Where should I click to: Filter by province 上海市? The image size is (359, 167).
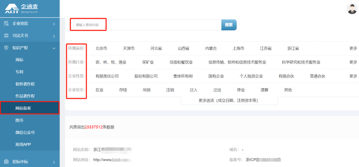tap(238, 48)
